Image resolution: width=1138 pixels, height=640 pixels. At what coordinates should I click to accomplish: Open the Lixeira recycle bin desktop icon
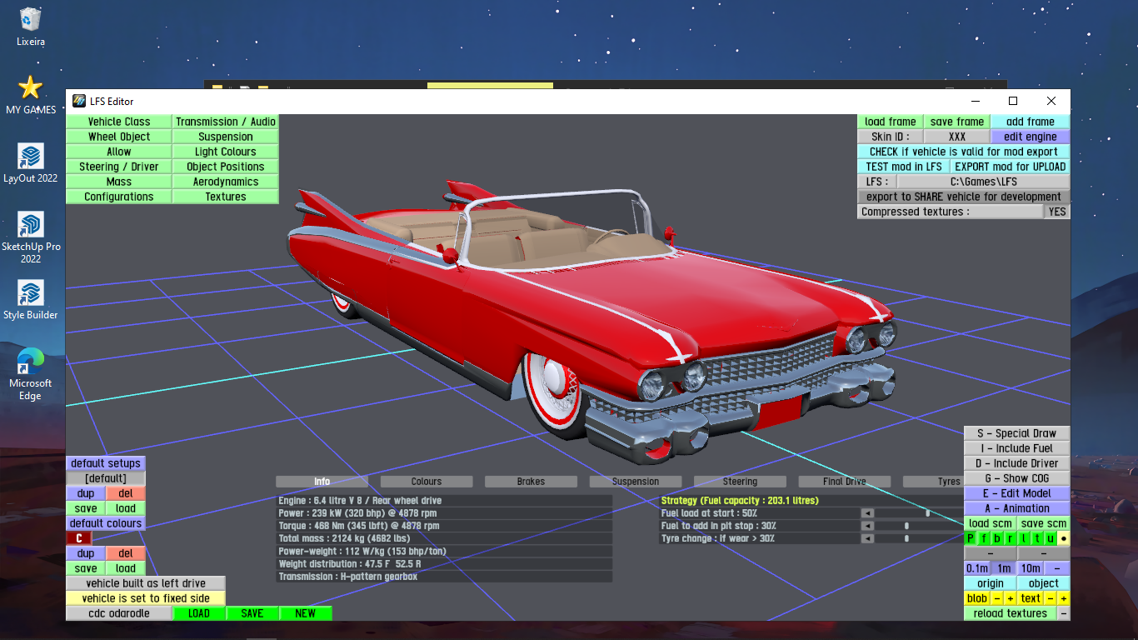pos(31,27)
